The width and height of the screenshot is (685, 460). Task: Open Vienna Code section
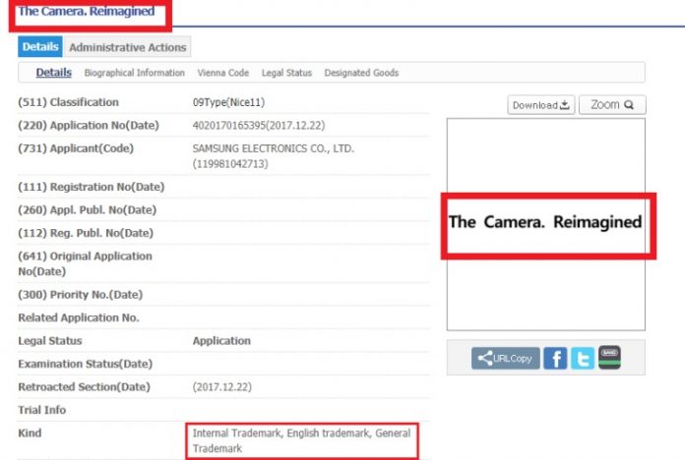(222, 73)
